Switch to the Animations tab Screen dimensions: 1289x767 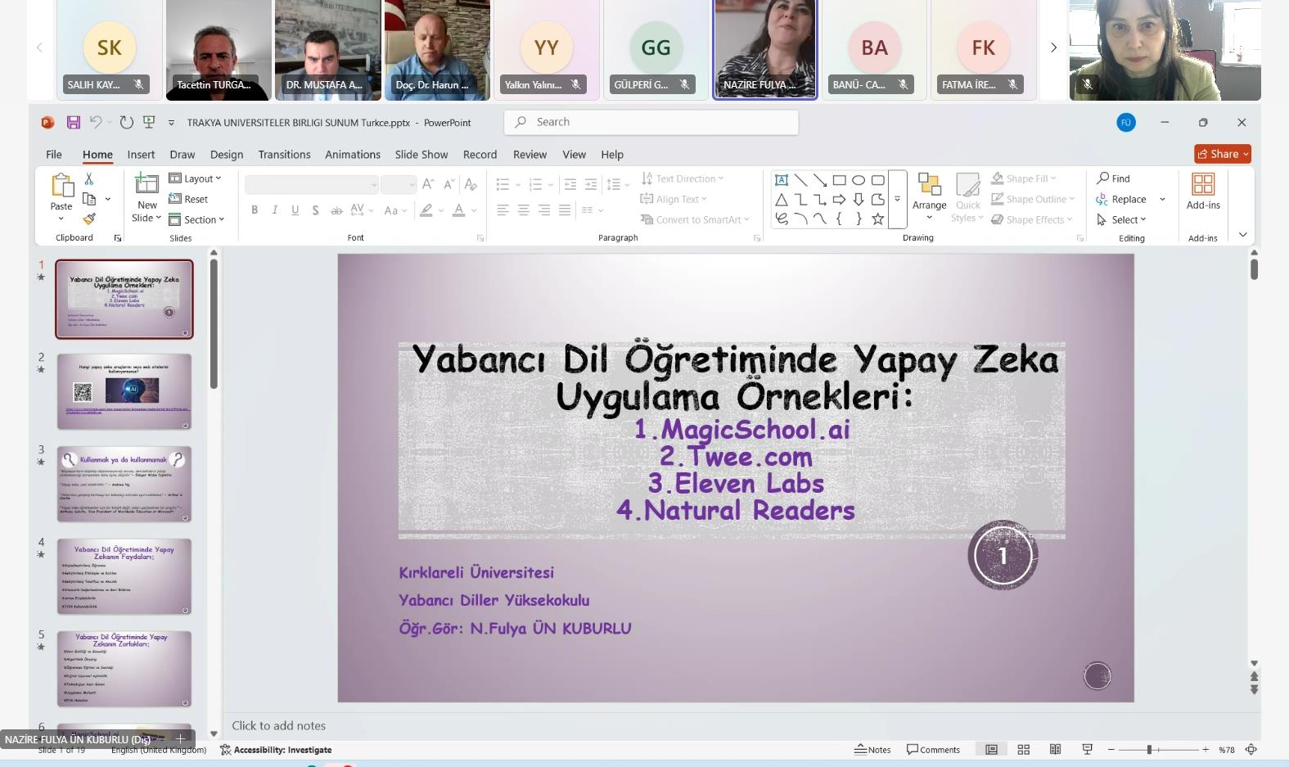point(353,154)
